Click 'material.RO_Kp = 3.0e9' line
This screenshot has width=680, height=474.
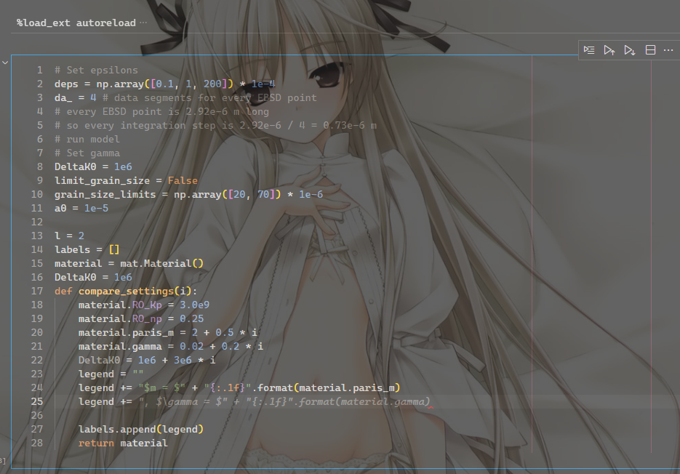(143, 305)
